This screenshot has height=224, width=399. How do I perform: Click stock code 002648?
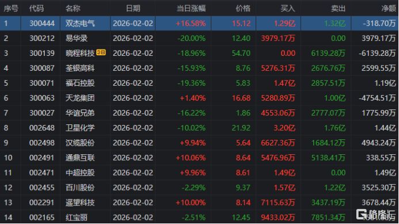[41, 128]
